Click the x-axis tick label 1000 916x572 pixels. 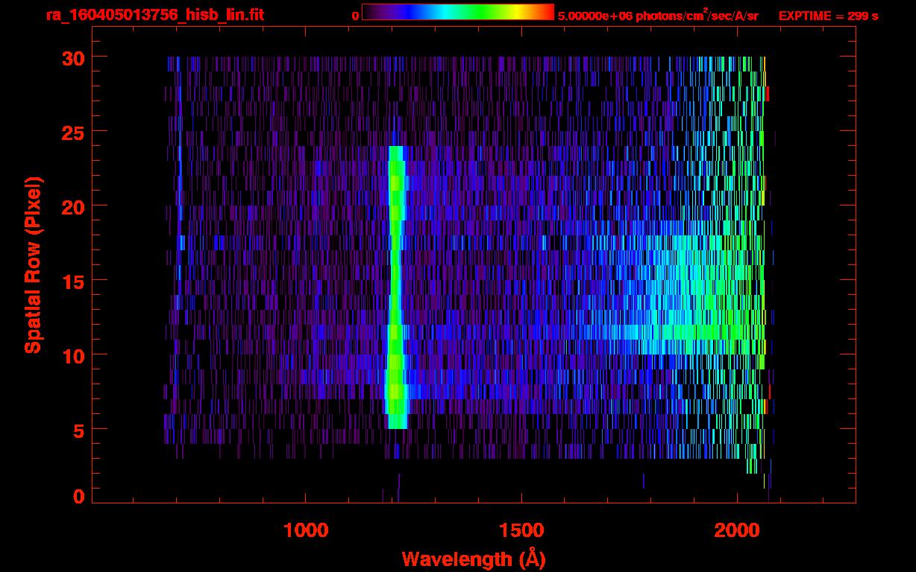(307, 530)
